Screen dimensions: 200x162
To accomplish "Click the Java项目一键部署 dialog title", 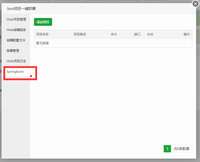I will 21,9.
